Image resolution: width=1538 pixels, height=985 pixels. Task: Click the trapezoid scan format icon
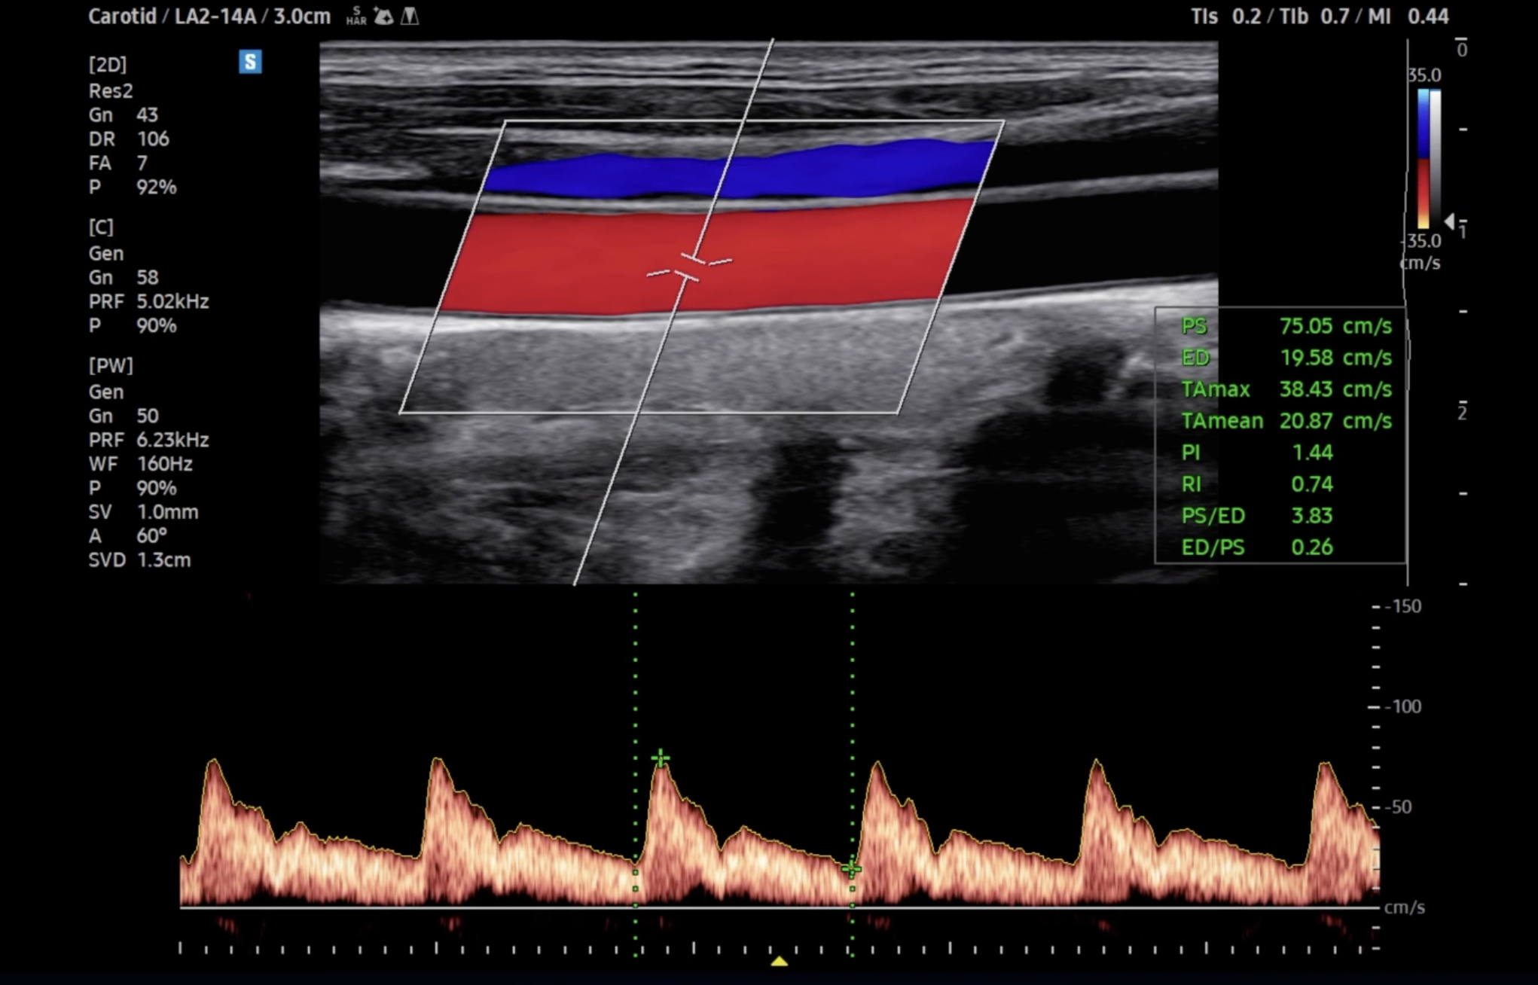pos(410,16)
